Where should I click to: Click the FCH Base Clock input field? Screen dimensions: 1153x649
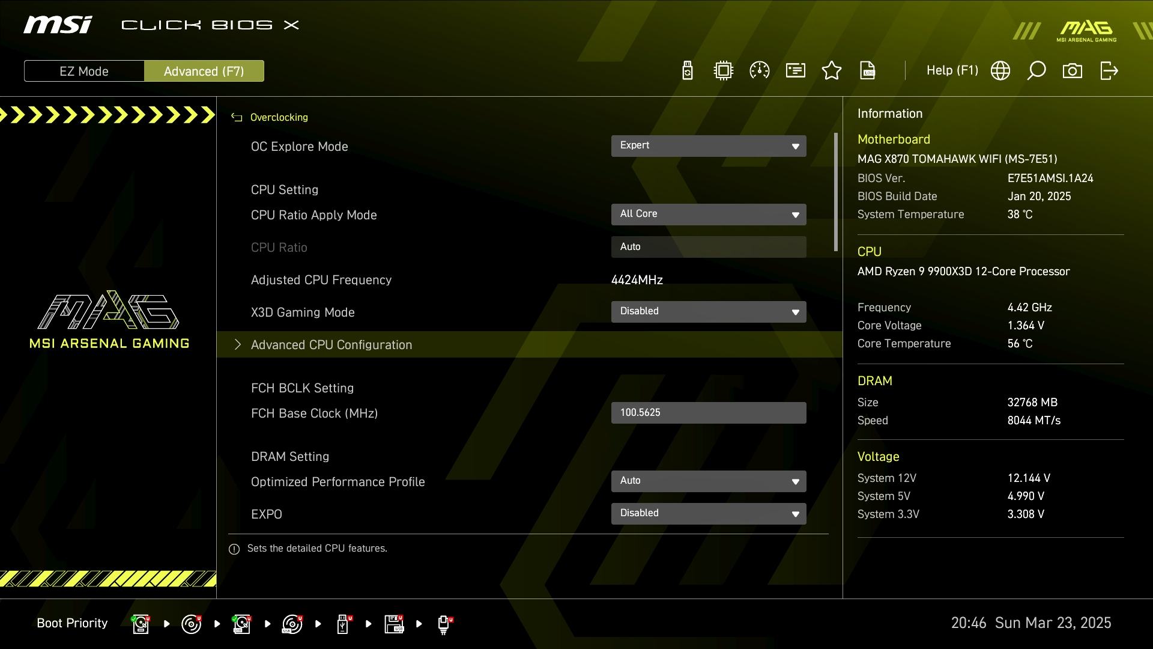pyautogui.click(x=709, y=413)
